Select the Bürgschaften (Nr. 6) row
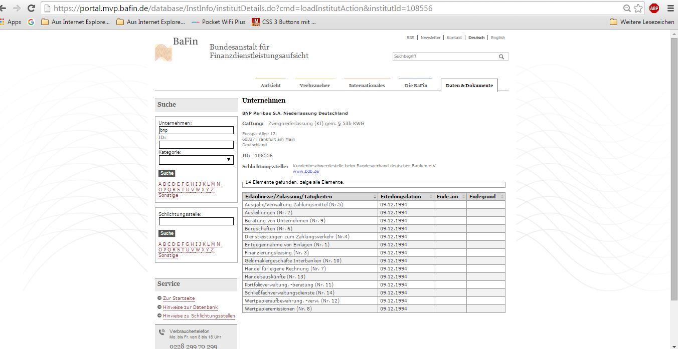This screenshot has width=678, height=349. [x=374, y=229]
